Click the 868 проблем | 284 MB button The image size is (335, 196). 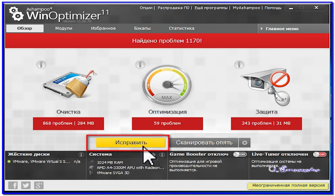(x=69, y=123)
